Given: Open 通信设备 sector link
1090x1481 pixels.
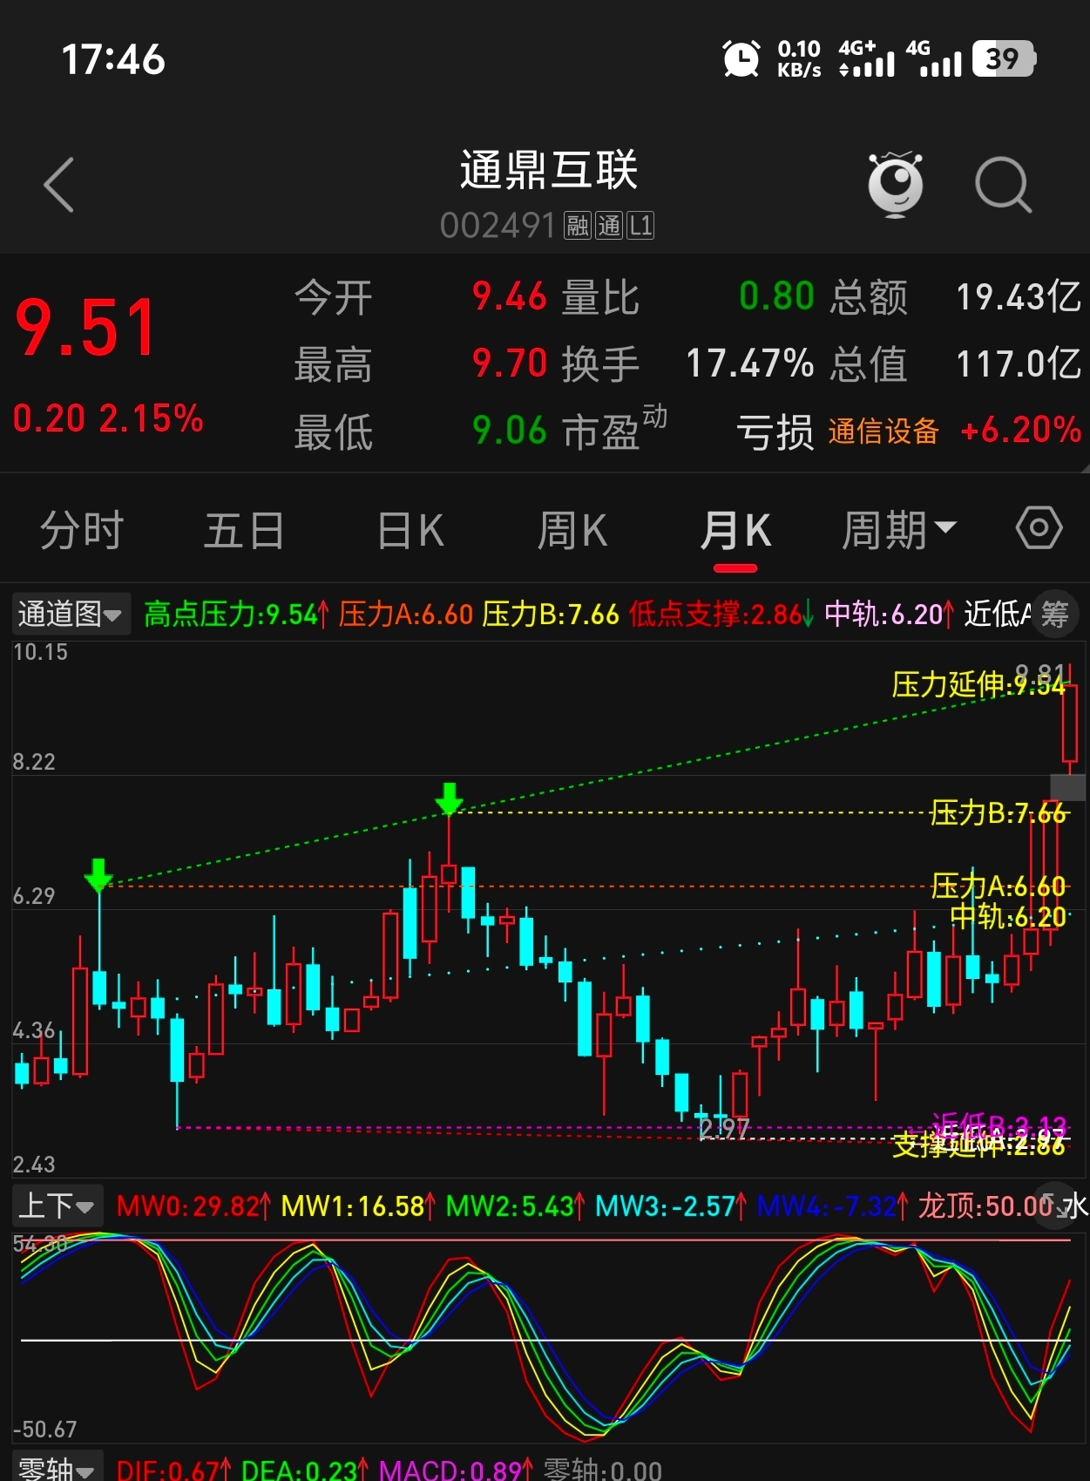Looking at the screenshot, I should [x=884, y=431].
